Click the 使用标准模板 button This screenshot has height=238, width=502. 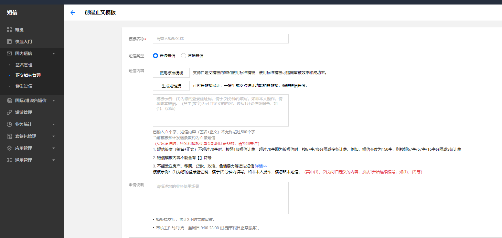coord(171,73)
